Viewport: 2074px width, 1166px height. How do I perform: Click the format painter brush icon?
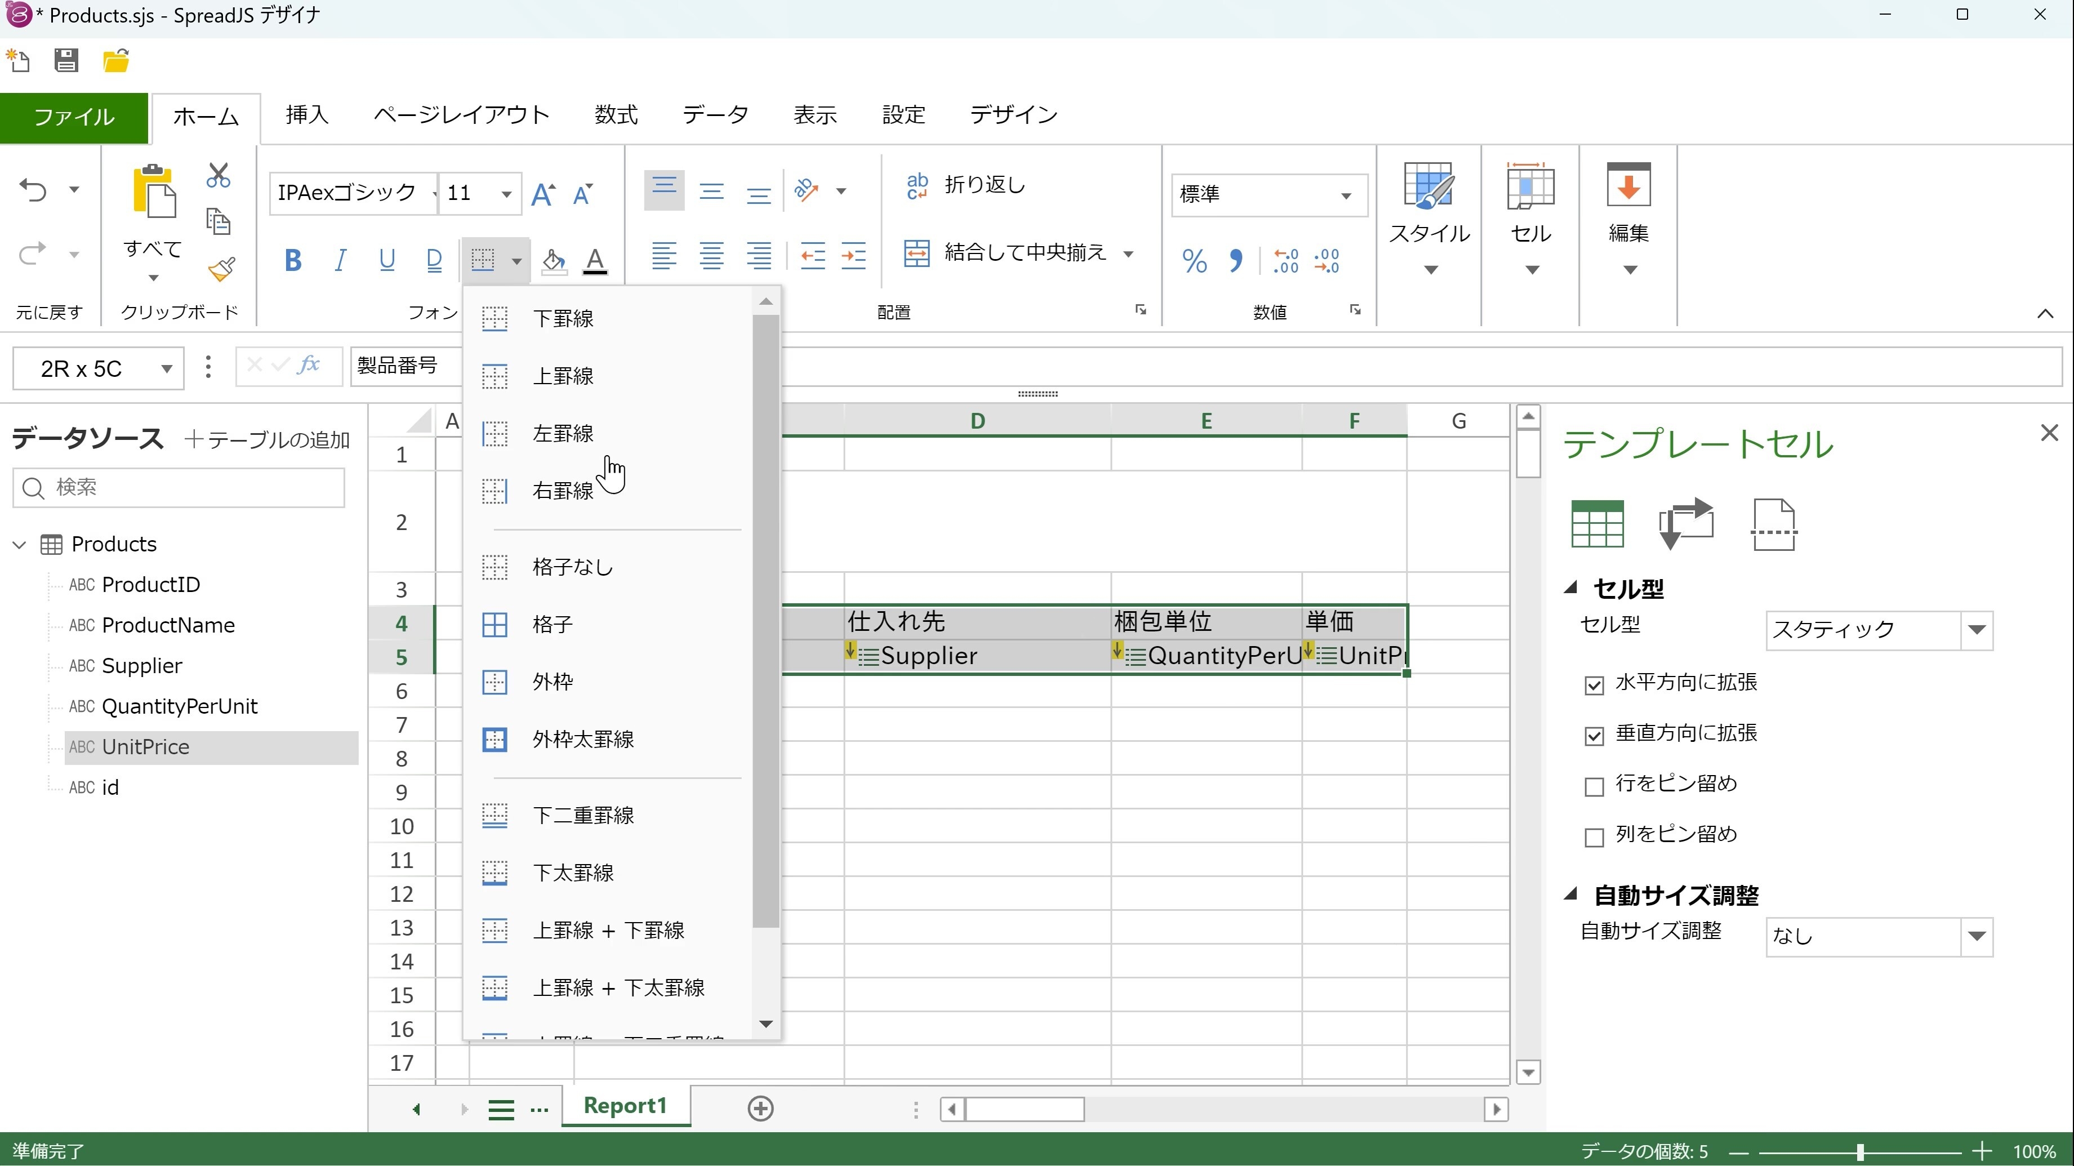[221, 269]
